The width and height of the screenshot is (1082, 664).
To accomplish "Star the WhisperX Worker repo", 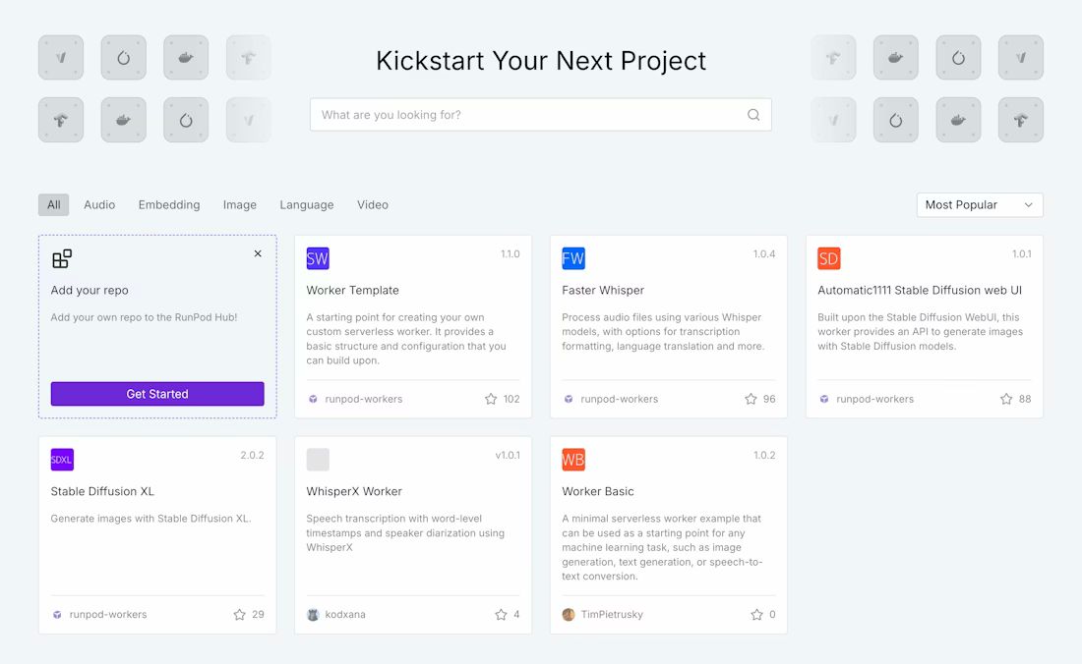I will [501, 615].
